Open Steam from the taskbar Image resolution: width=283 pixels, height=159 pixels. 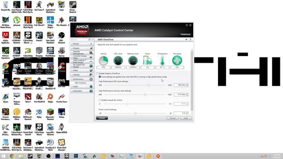pyautogui.click(x=30, y=156)
